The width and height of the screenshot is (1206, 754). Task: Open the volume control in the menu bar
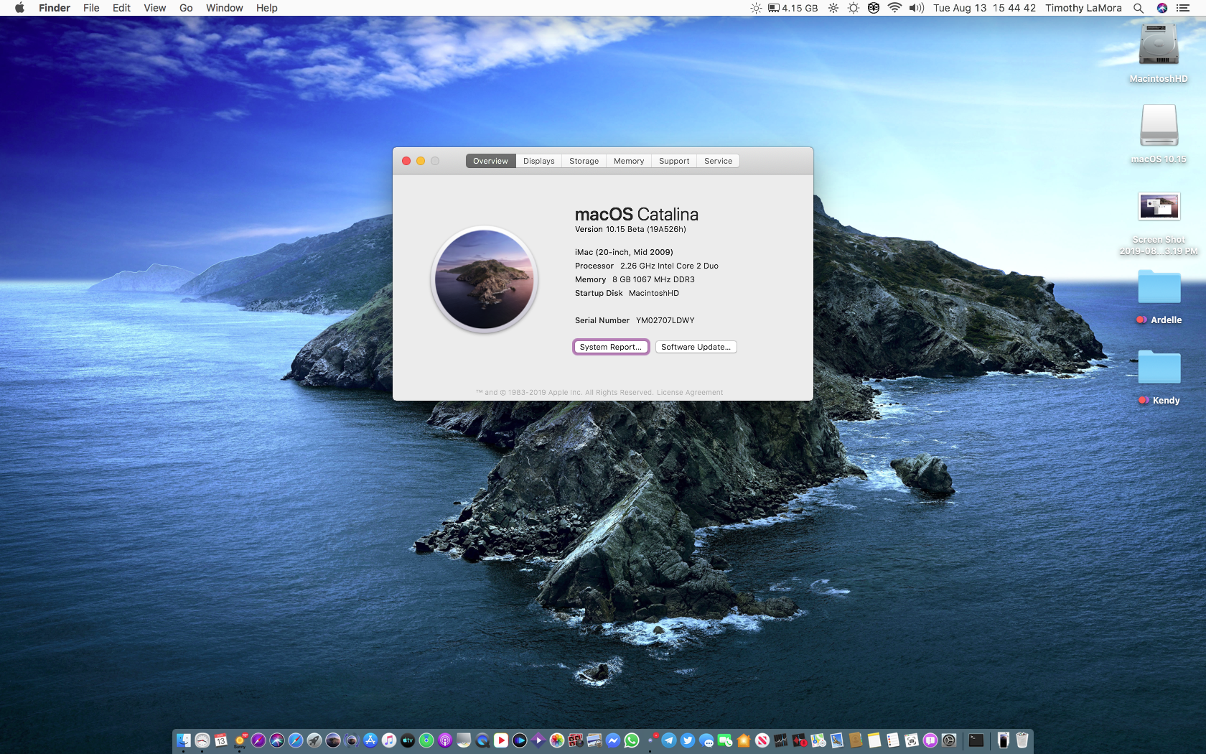[x=916, y=8]
